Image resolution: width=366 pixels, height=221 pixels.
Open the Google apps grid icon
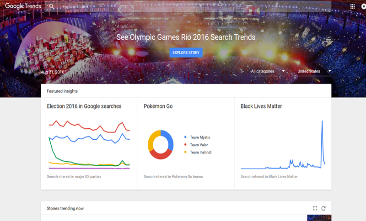click(352, 6)
